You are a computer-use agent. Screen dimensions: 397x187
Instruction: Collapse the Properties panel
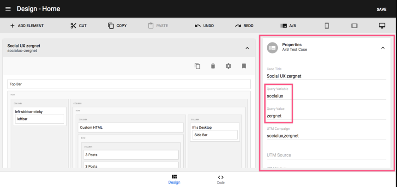pyautogui.click(x=383, y=47)
